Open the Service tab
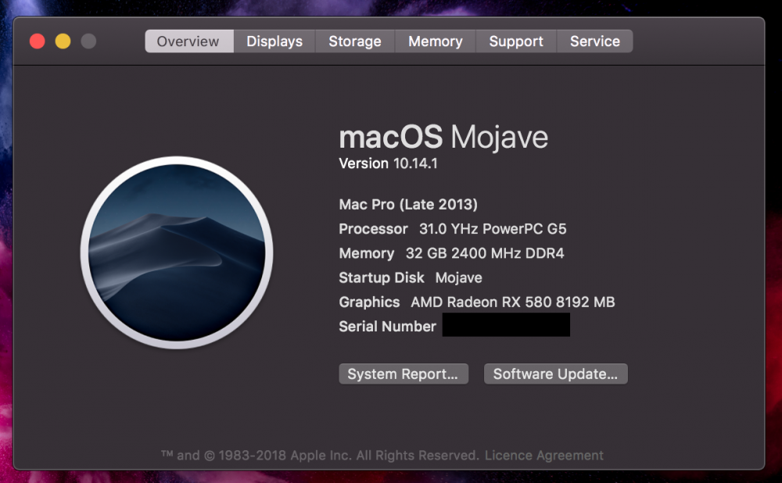This screenshot has height=483, width=782. tap(595, 41)
